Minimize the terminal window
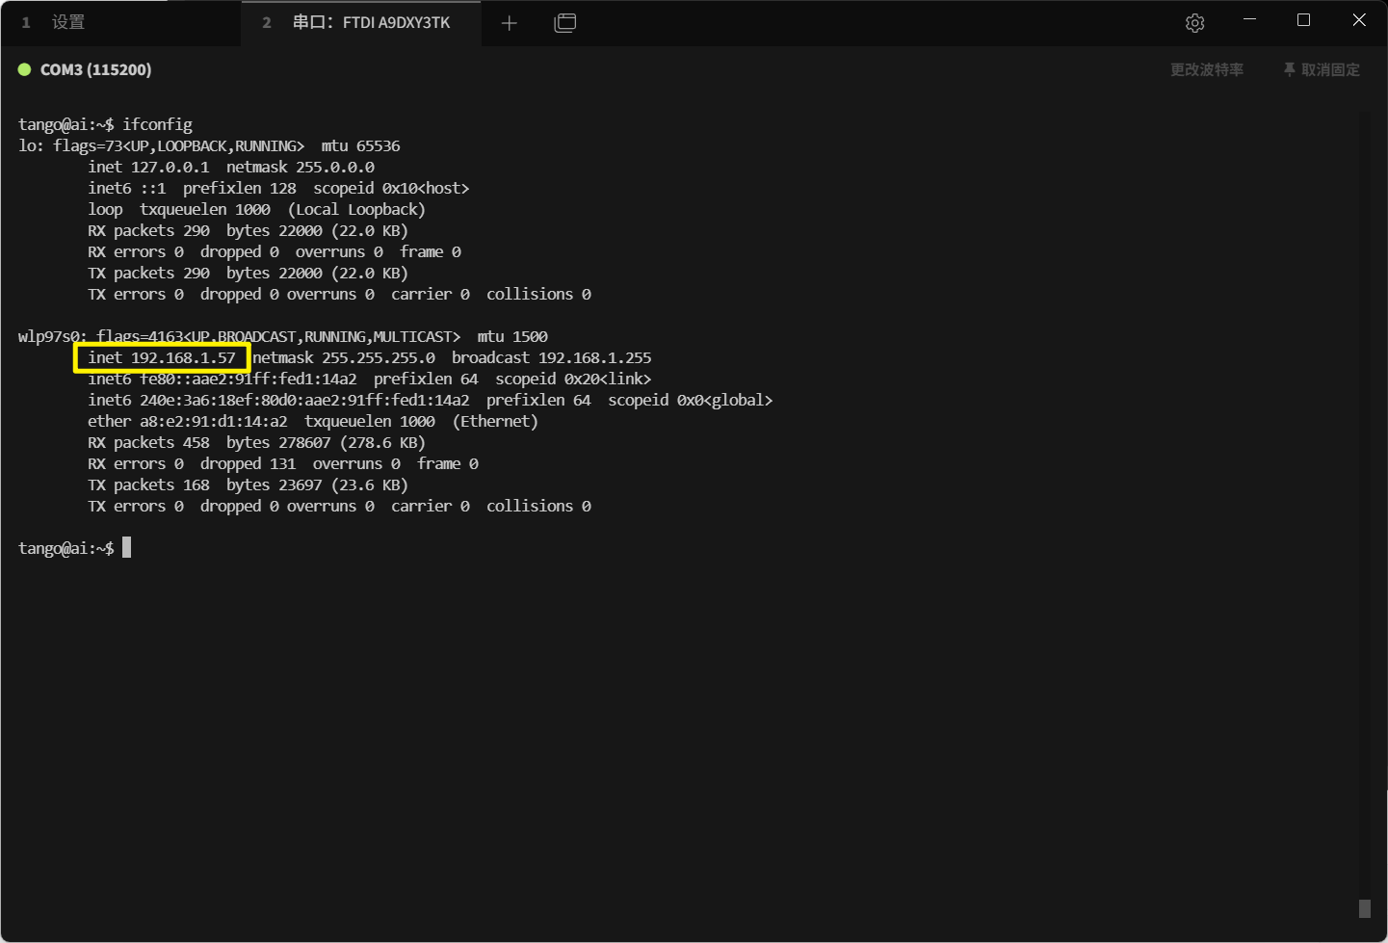Viewport: 1388px width, 943px height. click(1249, 20)
